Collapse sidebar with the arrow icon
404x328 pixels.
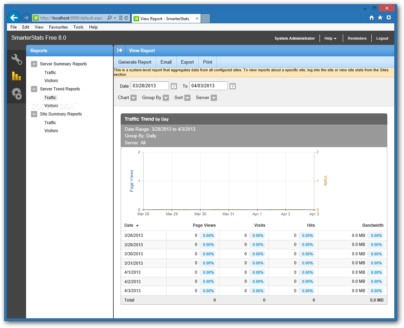(120, 50)
